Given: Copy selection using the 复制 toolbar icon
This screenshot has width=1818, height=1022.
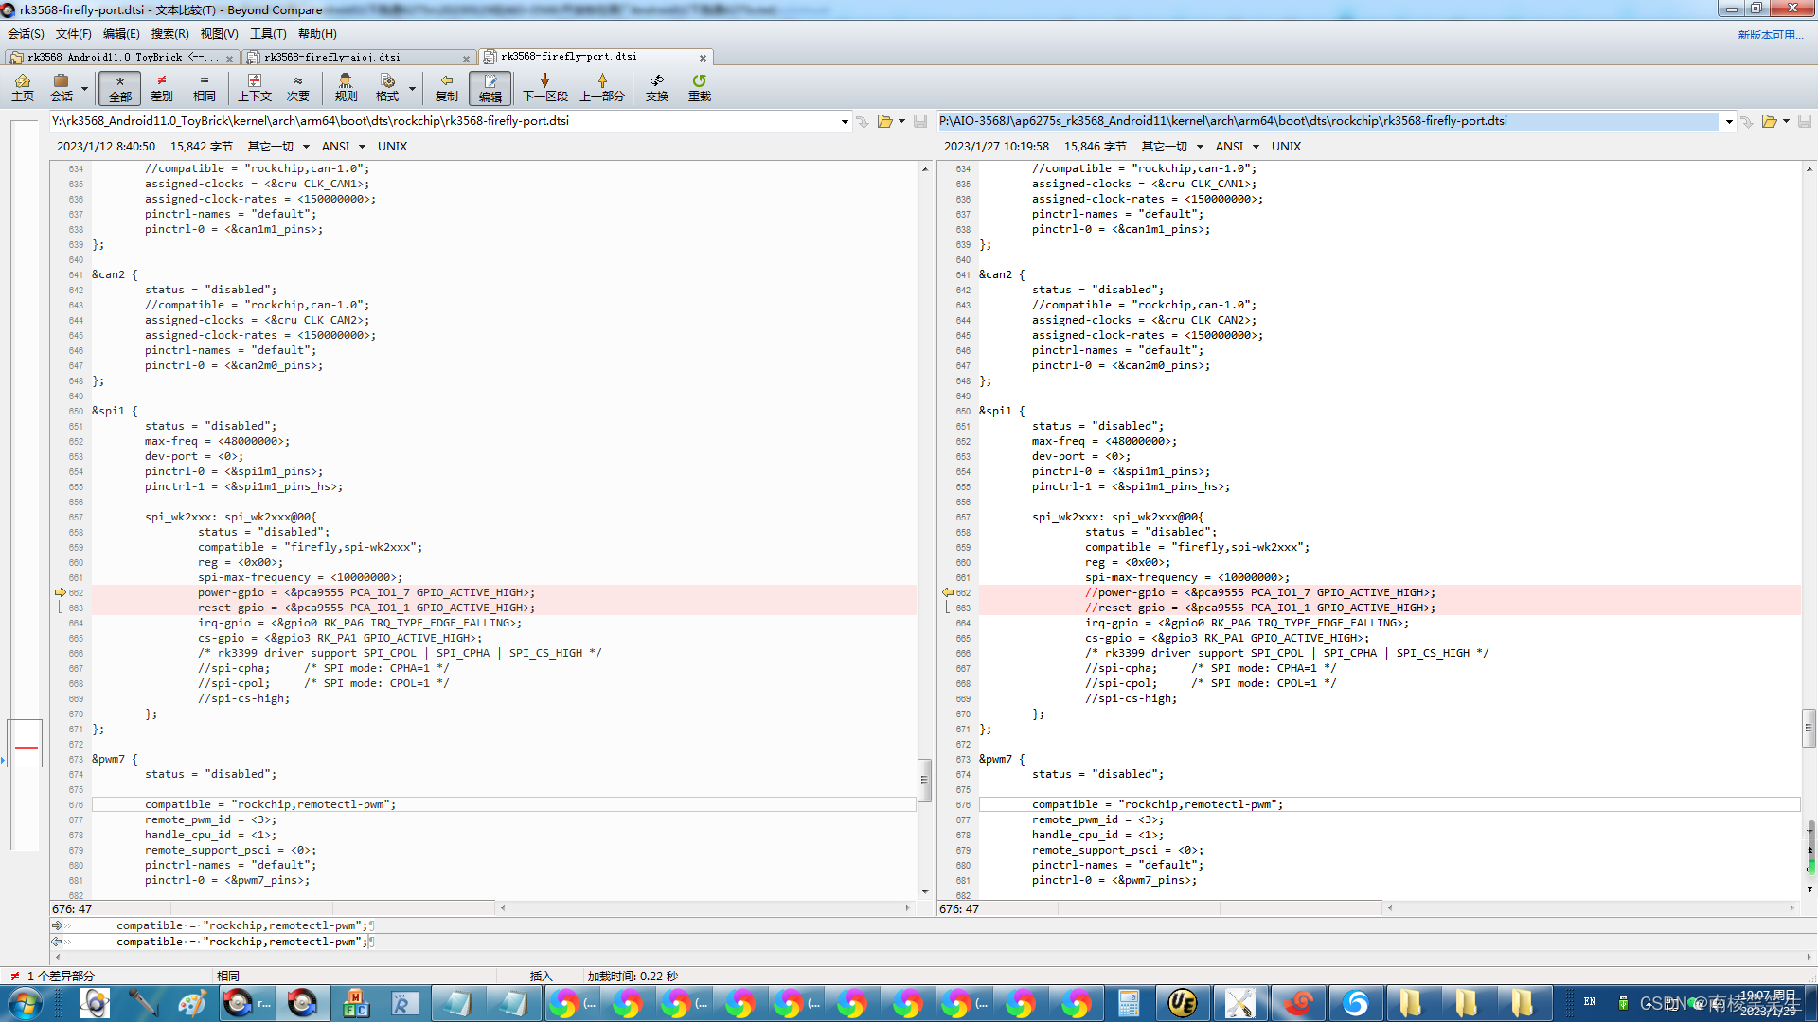Looking at the screenshot, I should (446, 88).
